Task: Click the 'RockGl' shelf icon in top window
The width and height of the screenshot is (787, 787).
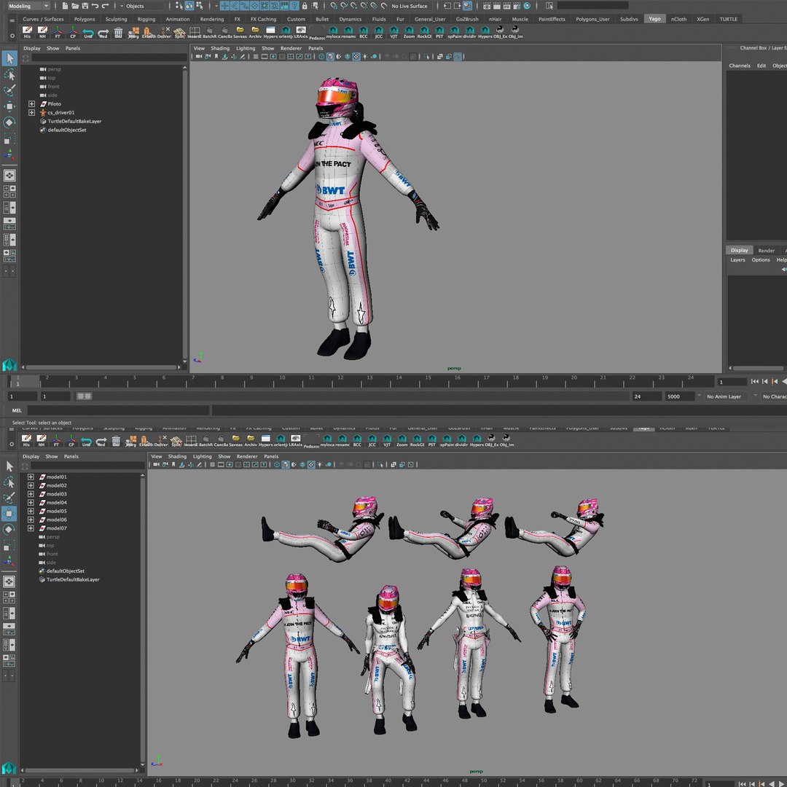Action: coord(424,32)
